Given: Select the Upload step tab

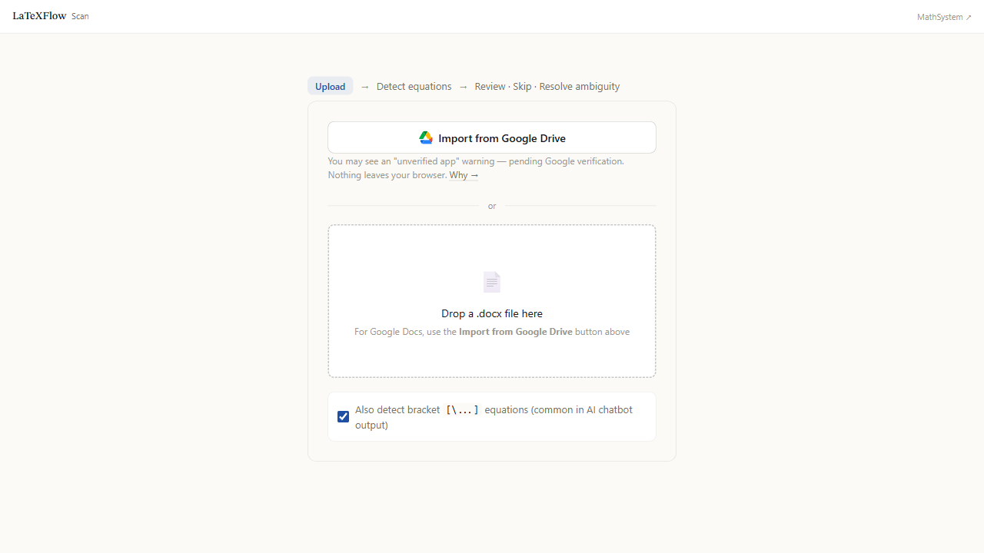Looking at the screenshot, I should click(331, 86).
